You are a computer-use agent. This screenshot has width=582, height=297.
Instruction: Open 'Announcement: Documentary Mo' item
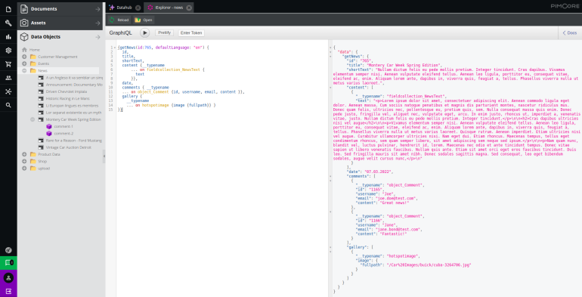[x=74, y=85]
